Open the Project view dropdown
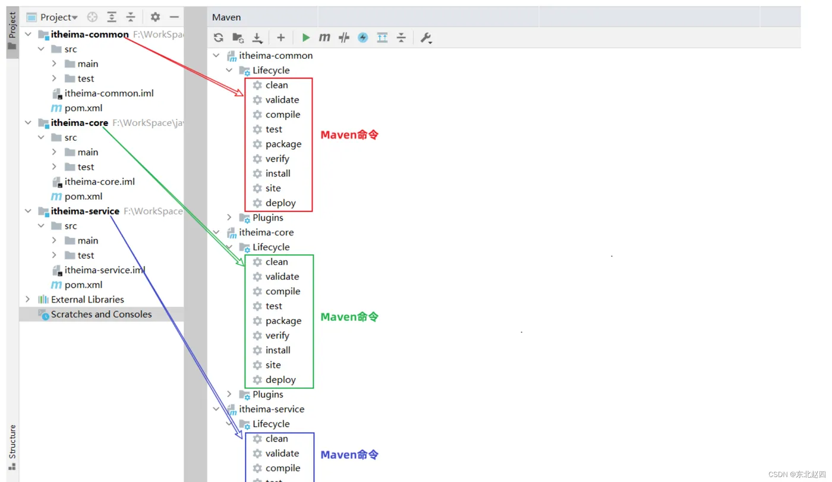Screen dimensions: 832x482 click(52, 17)
